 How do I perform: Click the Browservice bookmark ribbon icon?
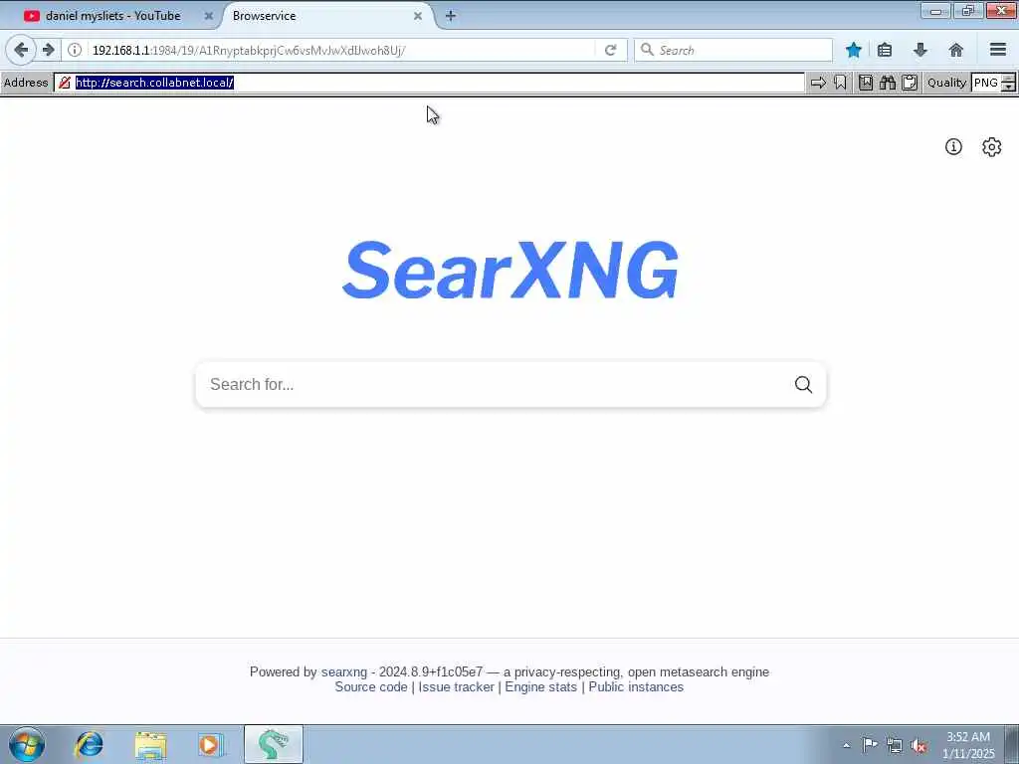(x=840, y=83)
